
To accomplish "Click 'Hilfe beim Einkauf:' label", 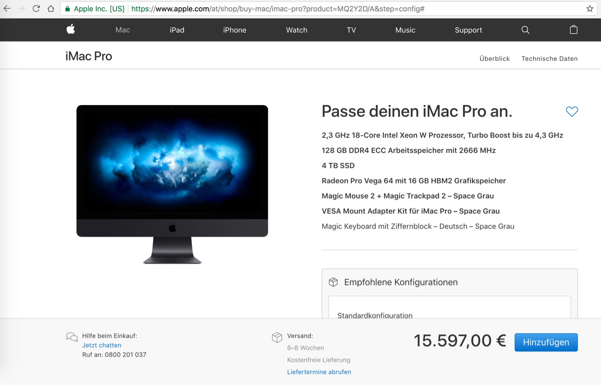I will pos(109,336).
